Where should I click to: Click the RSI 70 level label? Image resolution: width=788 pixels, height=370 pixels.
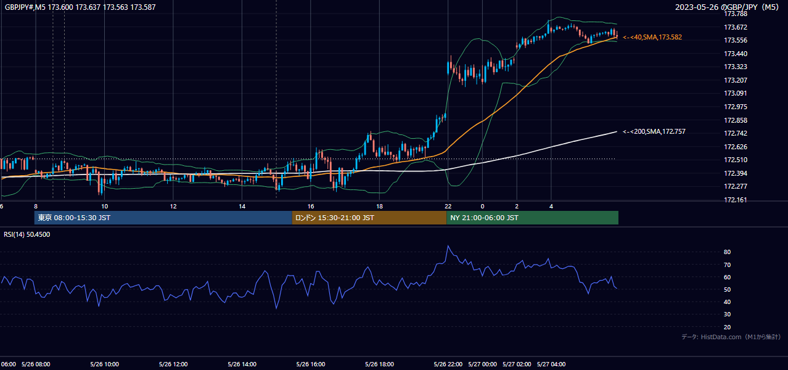click(728, 265)
